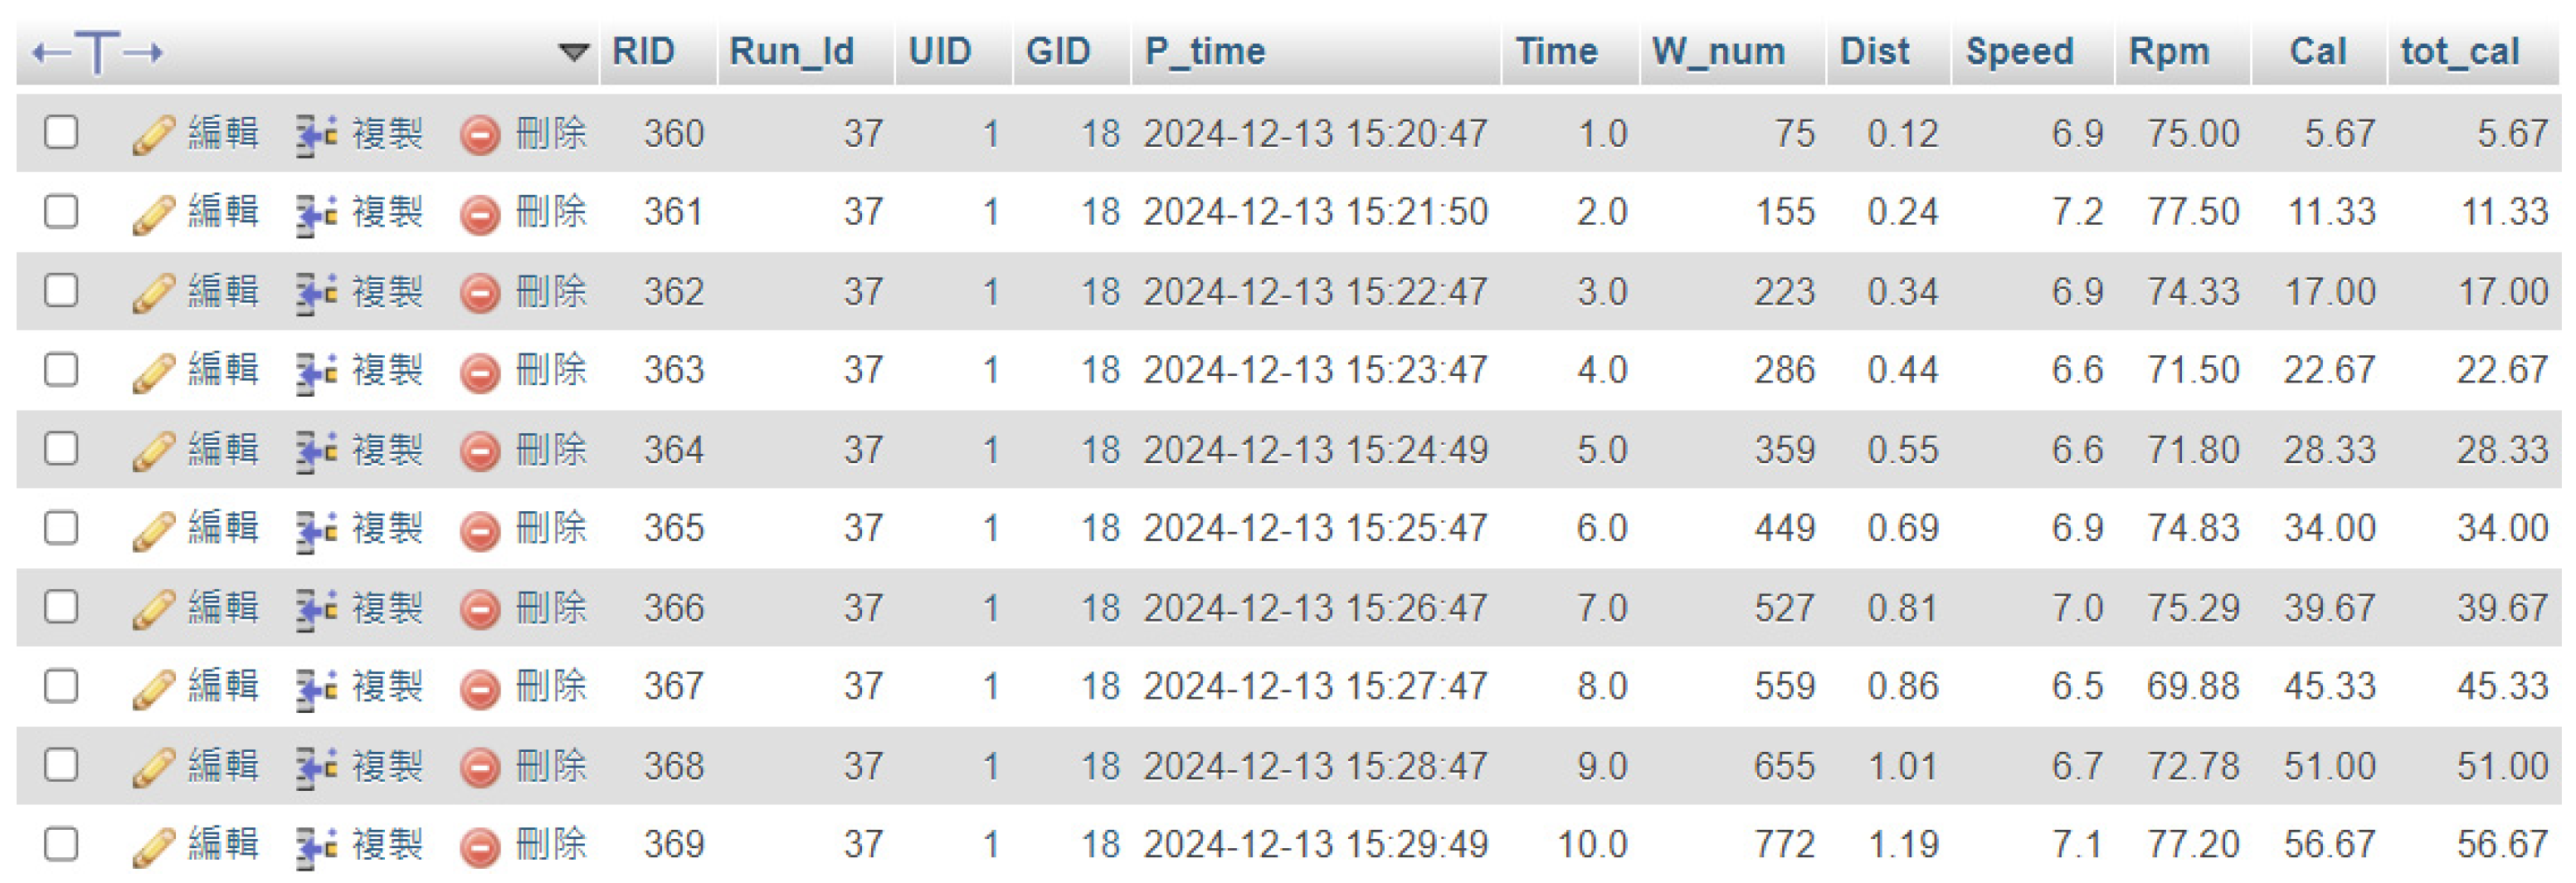Sort by the tot_cal column header
This screenshot has width=2576, height=883.
pos(2460,51)
